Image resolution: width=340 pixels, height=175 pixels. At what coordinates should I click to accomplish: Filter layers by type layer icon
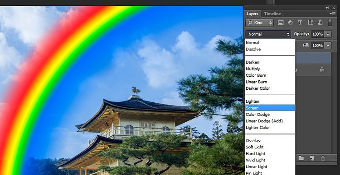click(300, 23)
